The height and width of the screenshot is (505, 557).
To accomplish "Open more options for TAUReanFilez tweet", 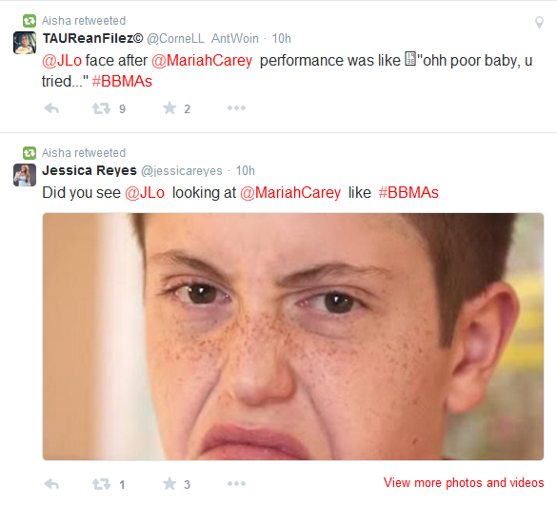I will (236, 107).
